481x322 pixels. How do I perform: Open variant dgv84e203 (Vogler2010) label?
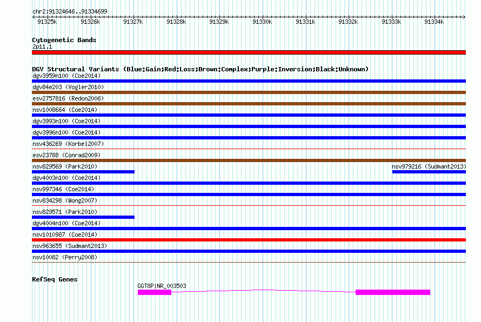tap(68, 87)
